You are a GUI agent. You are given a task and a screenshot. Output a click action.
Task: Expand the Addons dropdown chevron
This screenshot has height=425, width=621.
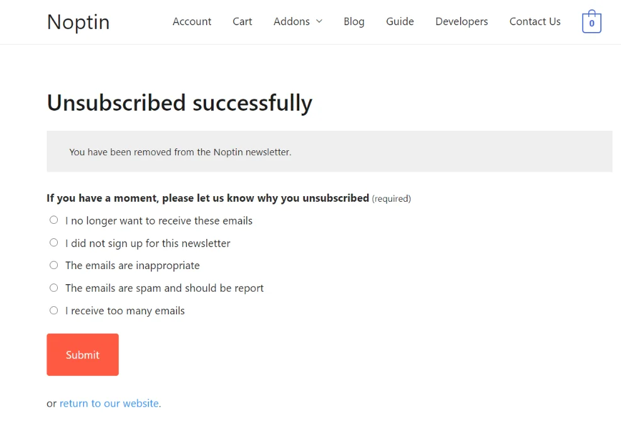(319, 21)
